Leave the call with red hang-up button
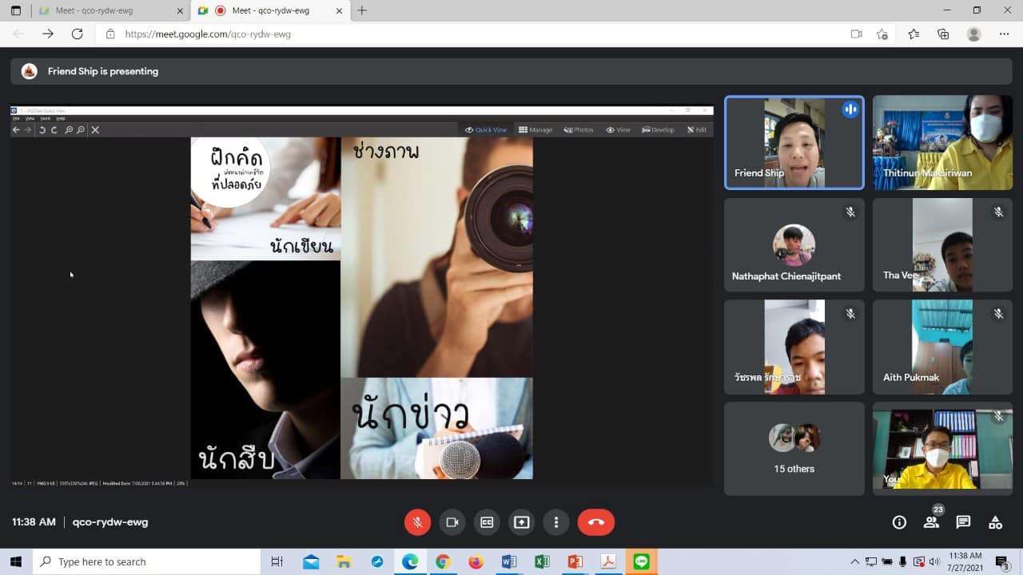 [x=596, y=522]
